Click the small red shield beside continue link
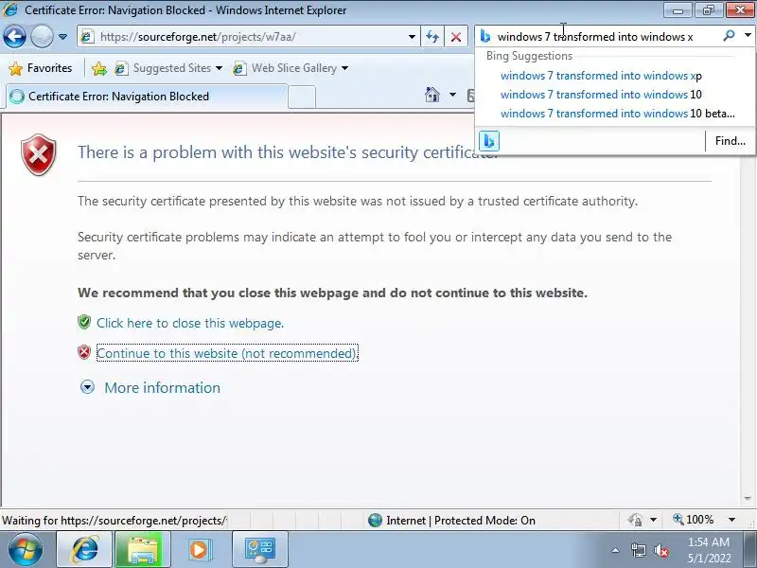This screenshot has width=757, height=568. (84, 352)
